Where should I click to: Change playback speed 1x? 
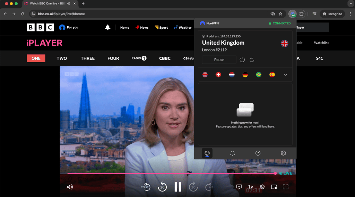pyautogui.click(x=251, y=187)
